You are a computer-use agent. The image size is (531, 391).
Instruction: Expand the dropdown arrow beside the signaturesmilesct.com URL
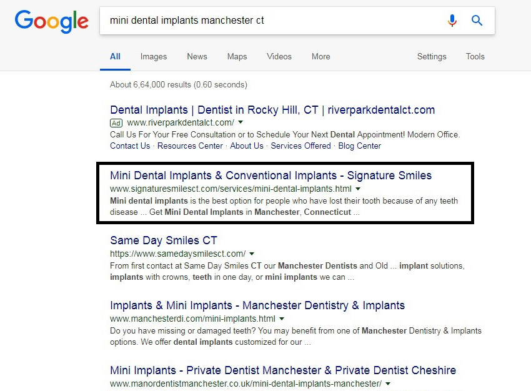coord(358,189)
